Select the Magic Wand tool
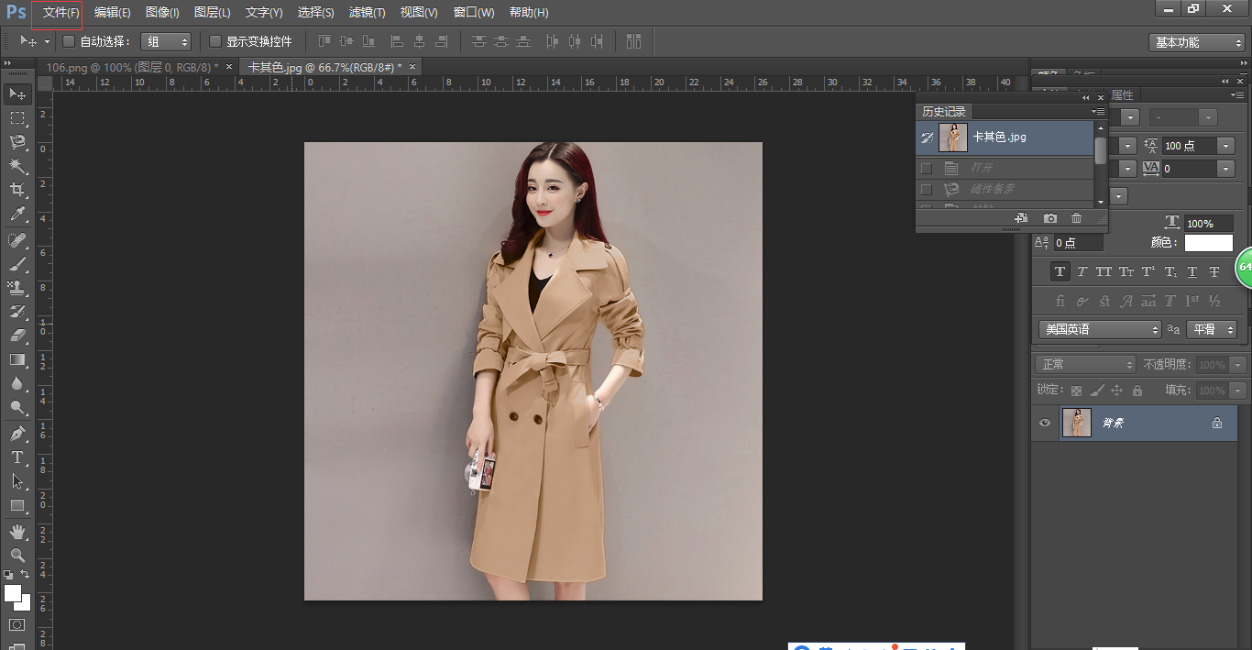Screen dimensions: 1252x650 tap(16, 166)
